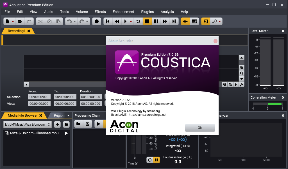
Task: Open a file using the folder toolbar icon
Action: point(20,21)
